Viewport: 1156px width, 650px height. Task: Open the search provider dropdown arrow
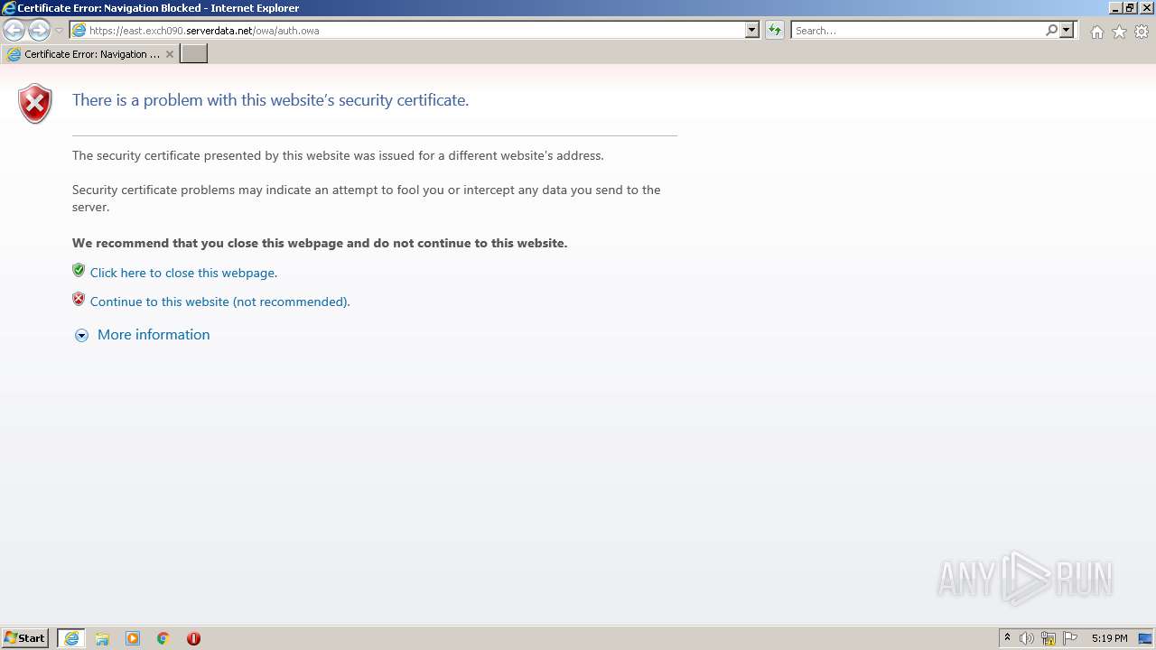[x=1067, y=30]
